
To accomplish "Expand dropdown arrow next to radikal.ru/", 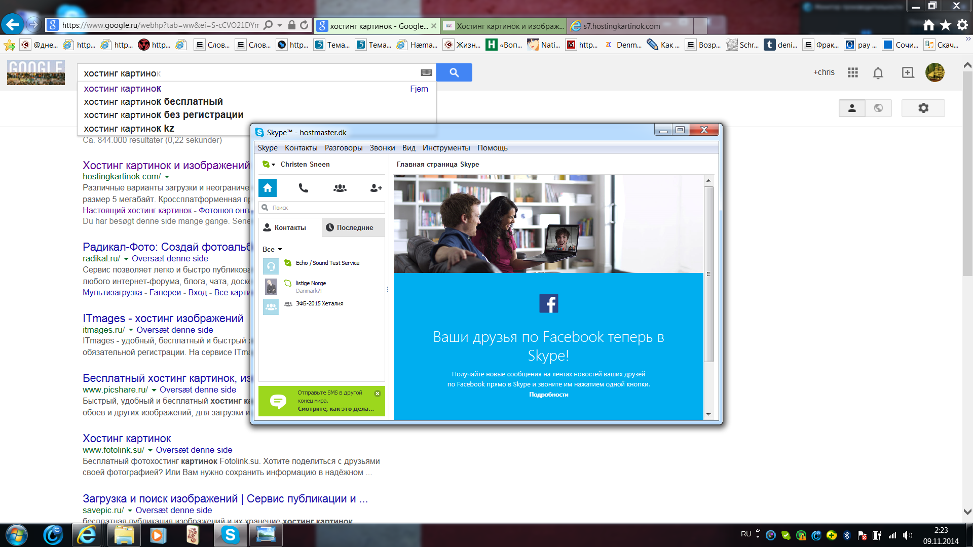I will click(126, 259).
